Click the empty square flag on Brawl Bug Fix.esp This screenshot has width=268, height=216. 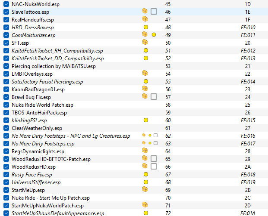point(154,97)
